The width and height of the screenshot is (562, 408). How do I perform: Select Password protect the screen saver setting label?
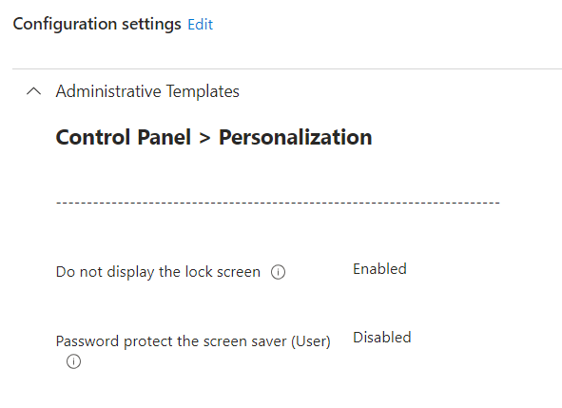point(193,341)
